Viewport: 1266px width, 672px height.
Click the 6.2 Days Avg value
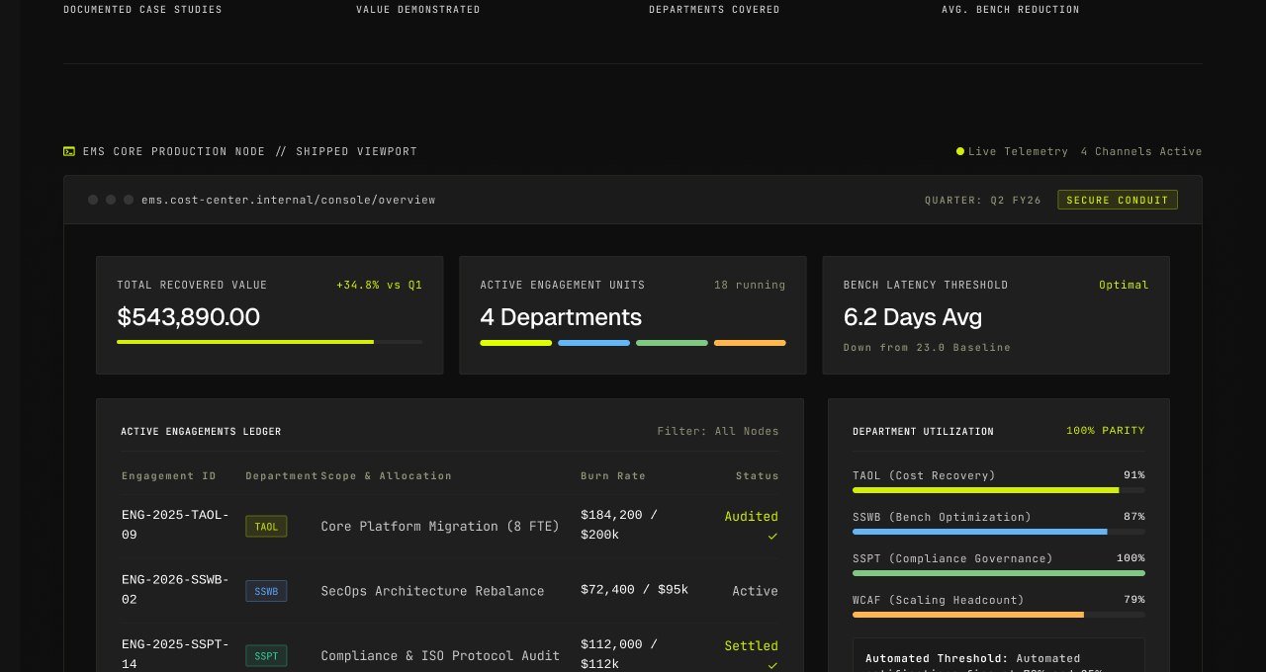click(913, 317)
